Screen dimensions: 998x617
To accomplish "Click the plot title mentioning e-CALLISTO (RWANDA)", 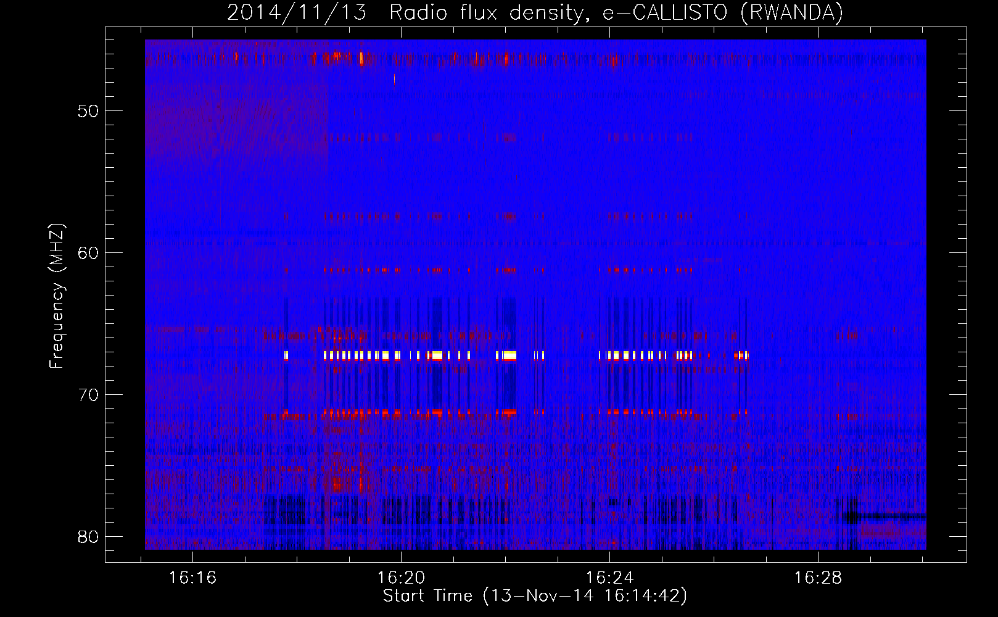I will (535, 12).
